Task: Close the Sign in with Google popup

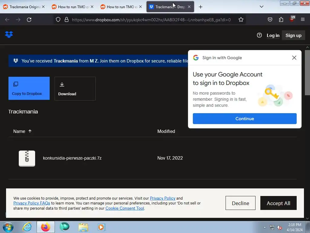Action: click(294, 58)
